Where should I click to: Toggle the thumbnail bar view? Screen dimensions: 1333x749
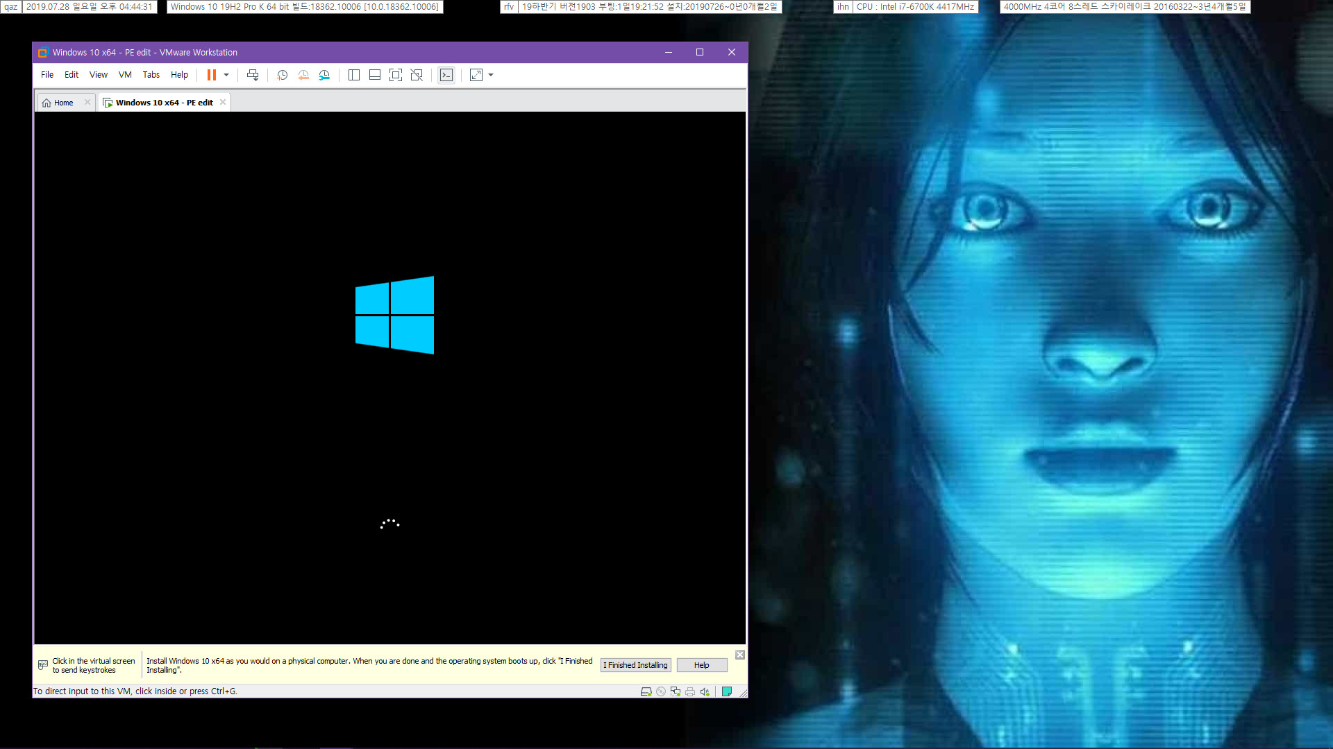[x=375, y=75]
